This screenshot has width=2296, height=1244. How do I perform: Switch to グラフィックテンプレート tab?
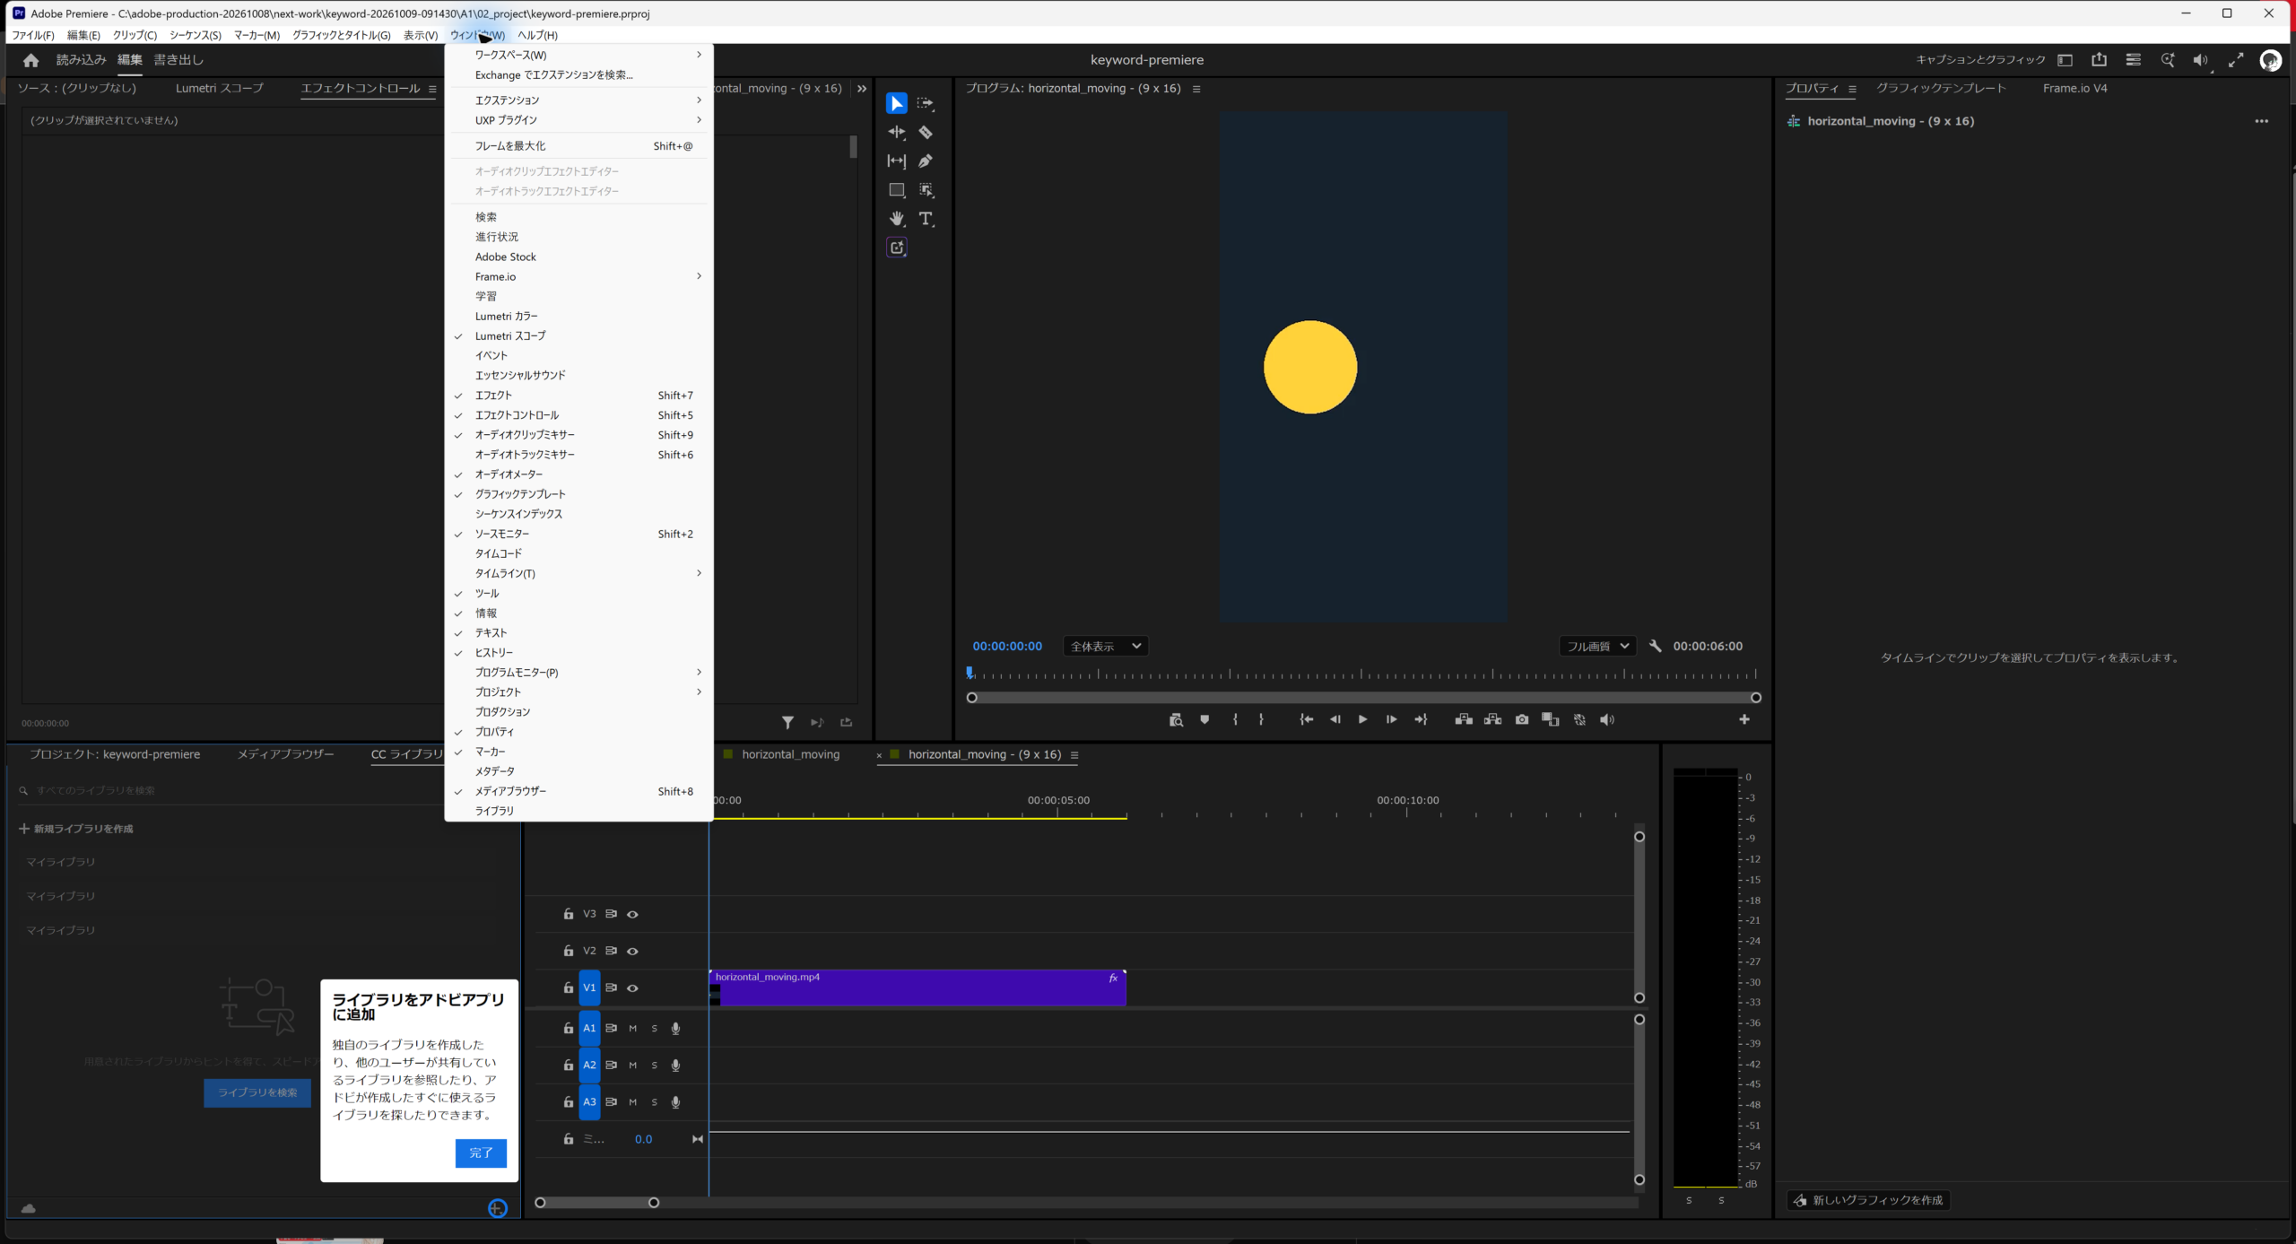(1942, 88)
